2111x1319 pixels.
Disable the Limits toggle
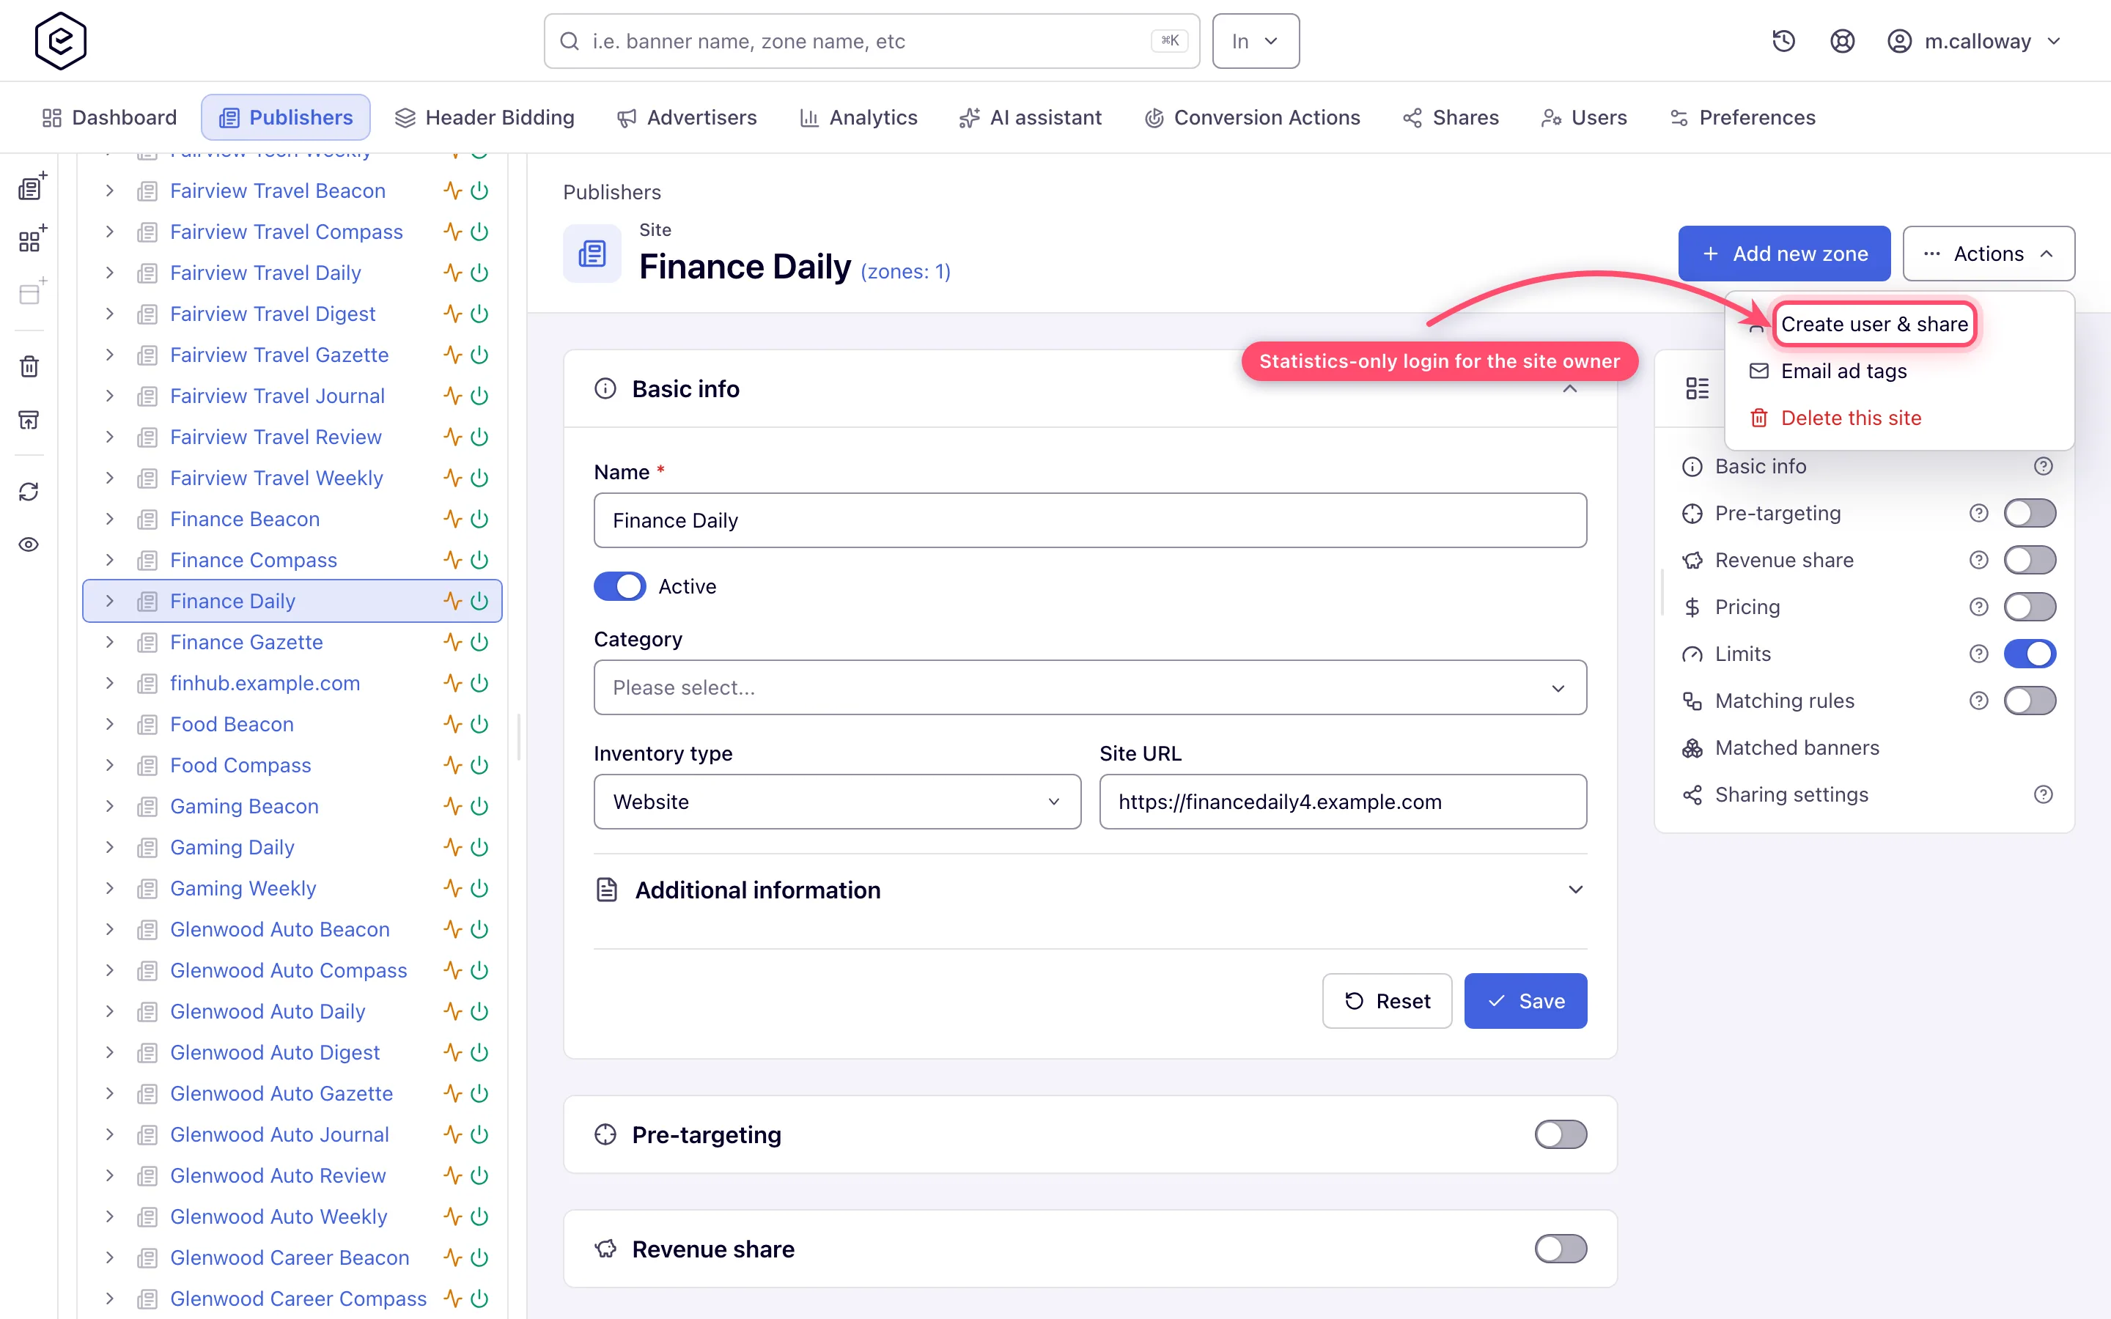2029,654
